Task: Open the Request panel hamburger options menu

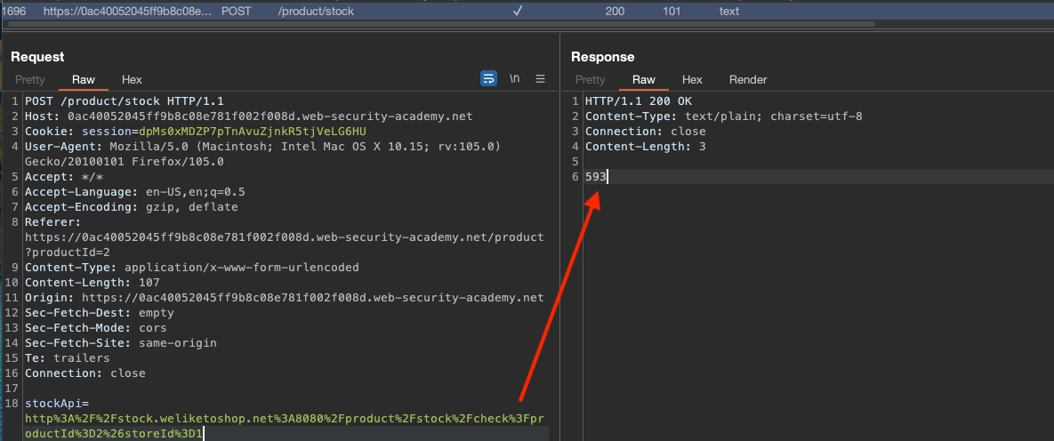Action: coord(540,79)
